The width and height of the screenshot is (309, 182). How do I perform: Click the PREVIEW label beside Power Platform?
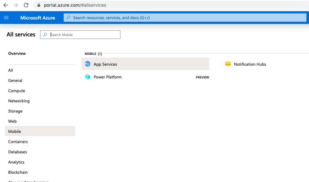tap(202, 77)
